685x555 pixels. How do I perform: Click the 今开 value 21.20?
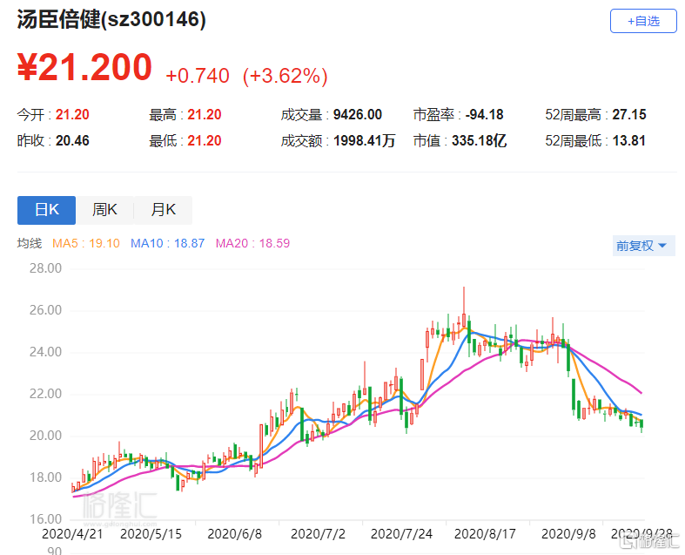click(72, 115)
